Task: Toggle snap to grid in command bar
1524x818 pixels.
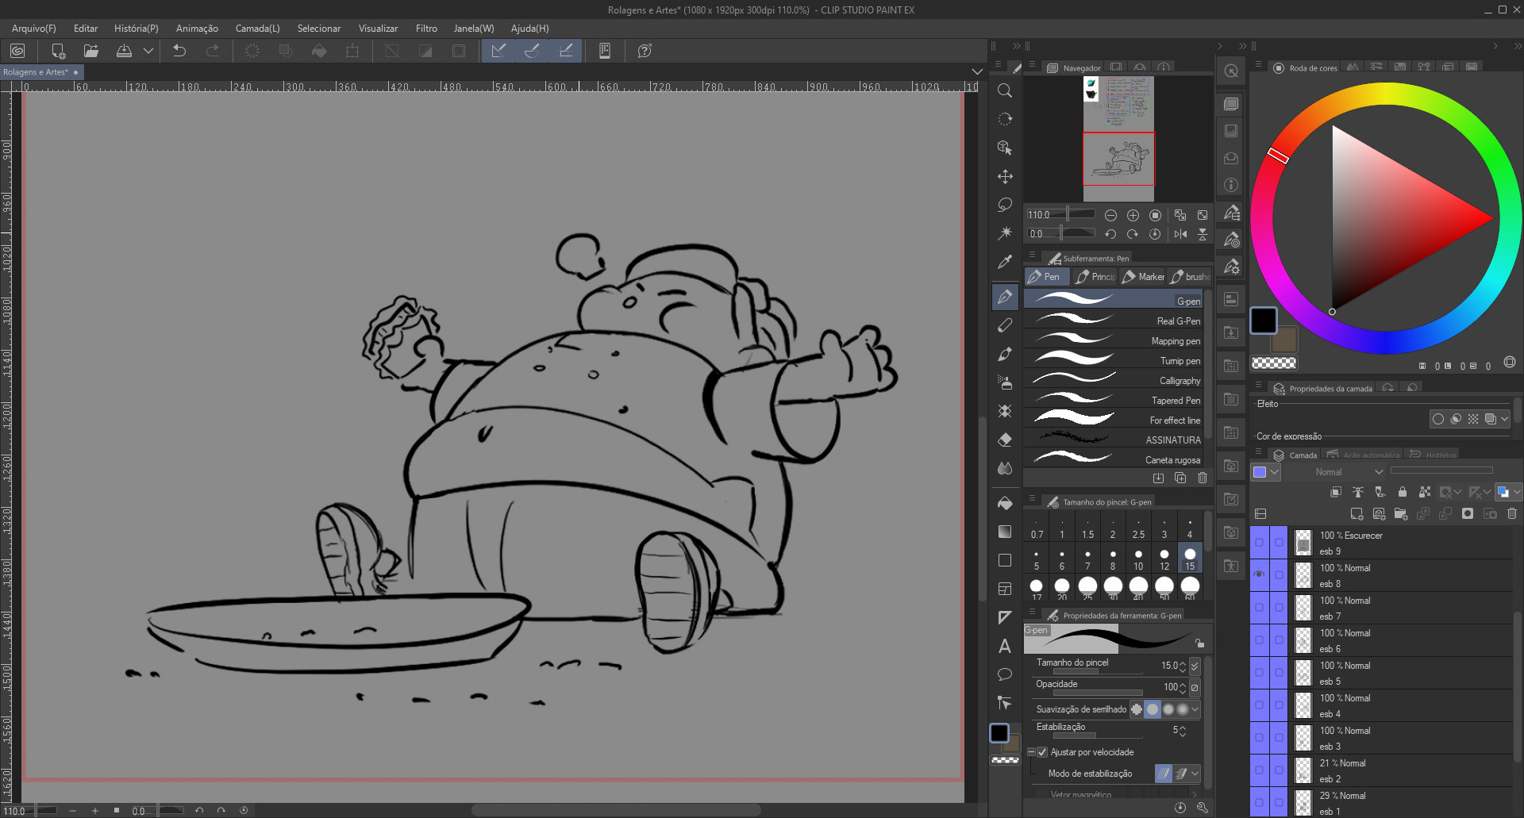Action: pos(566,51)
